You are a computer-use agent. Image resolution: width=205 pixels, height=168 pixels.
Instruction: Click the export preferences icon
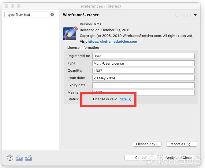click(28, 158)
